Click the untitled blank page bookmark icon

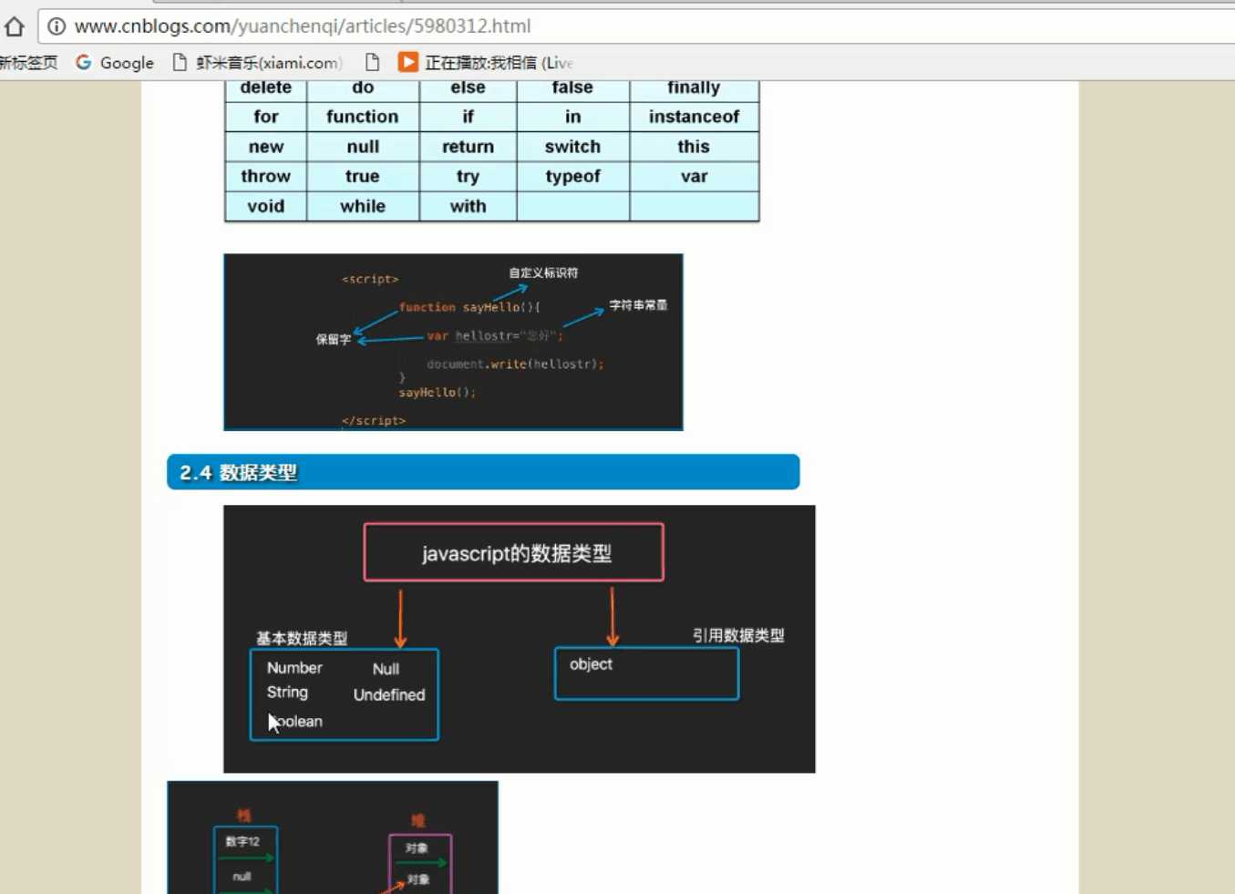[x=372, y=62]
